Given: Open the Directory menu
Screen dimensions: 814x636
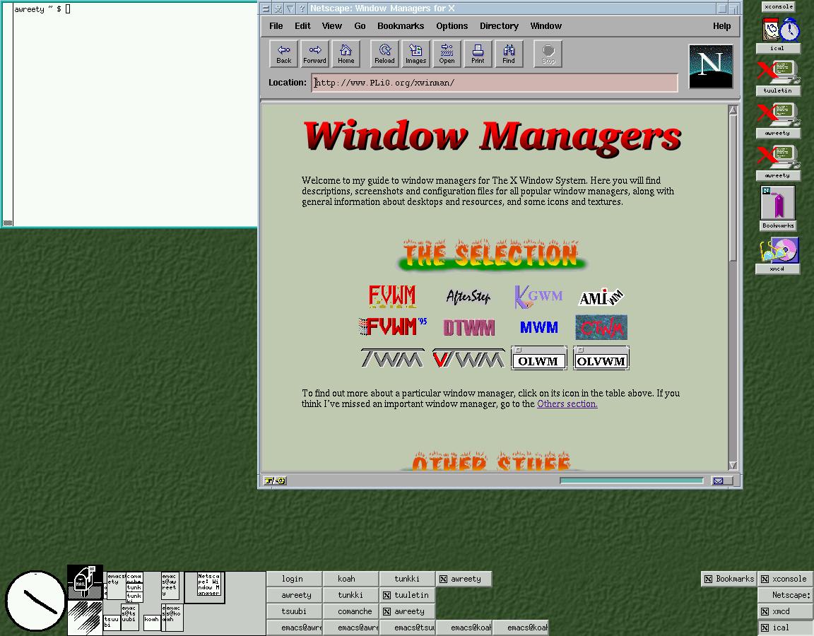Looking at the screenshot, I should (x=499, y=26).
